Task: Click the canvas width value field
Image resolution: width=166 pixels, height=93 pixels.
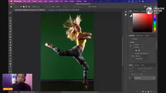Action: click(x=137, y=45)
